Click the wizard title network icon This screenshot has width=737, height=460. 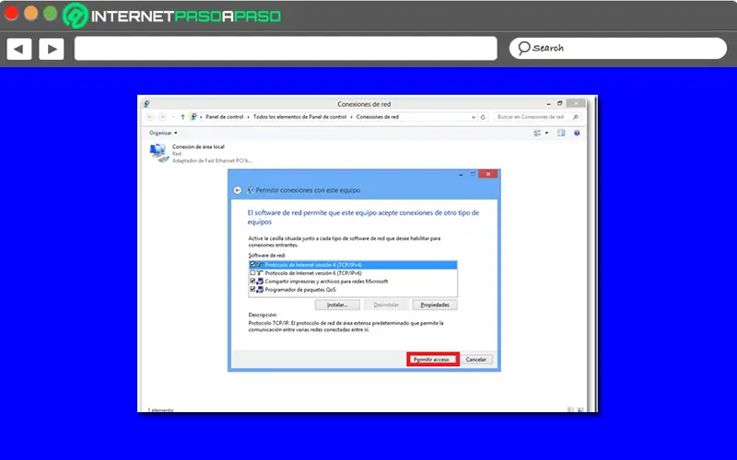(x=250, y=190)
